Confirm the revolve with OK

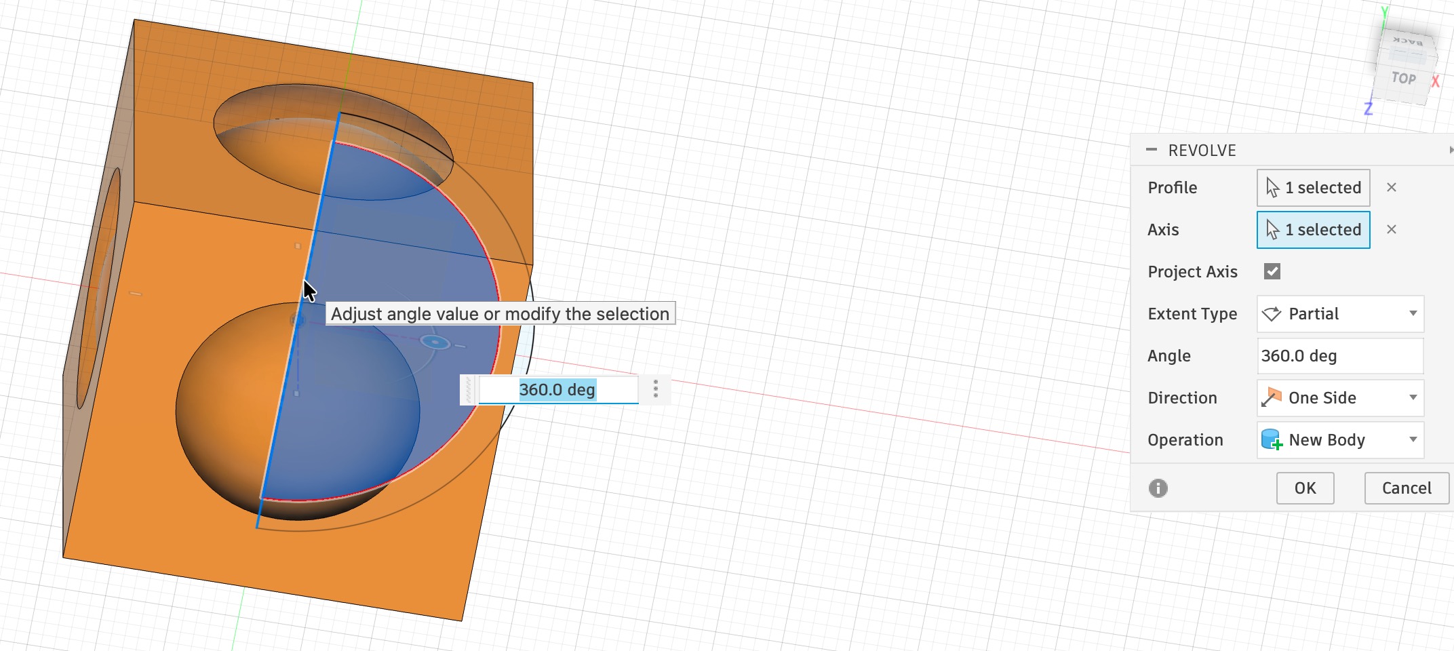click(x=1305, y=488)
